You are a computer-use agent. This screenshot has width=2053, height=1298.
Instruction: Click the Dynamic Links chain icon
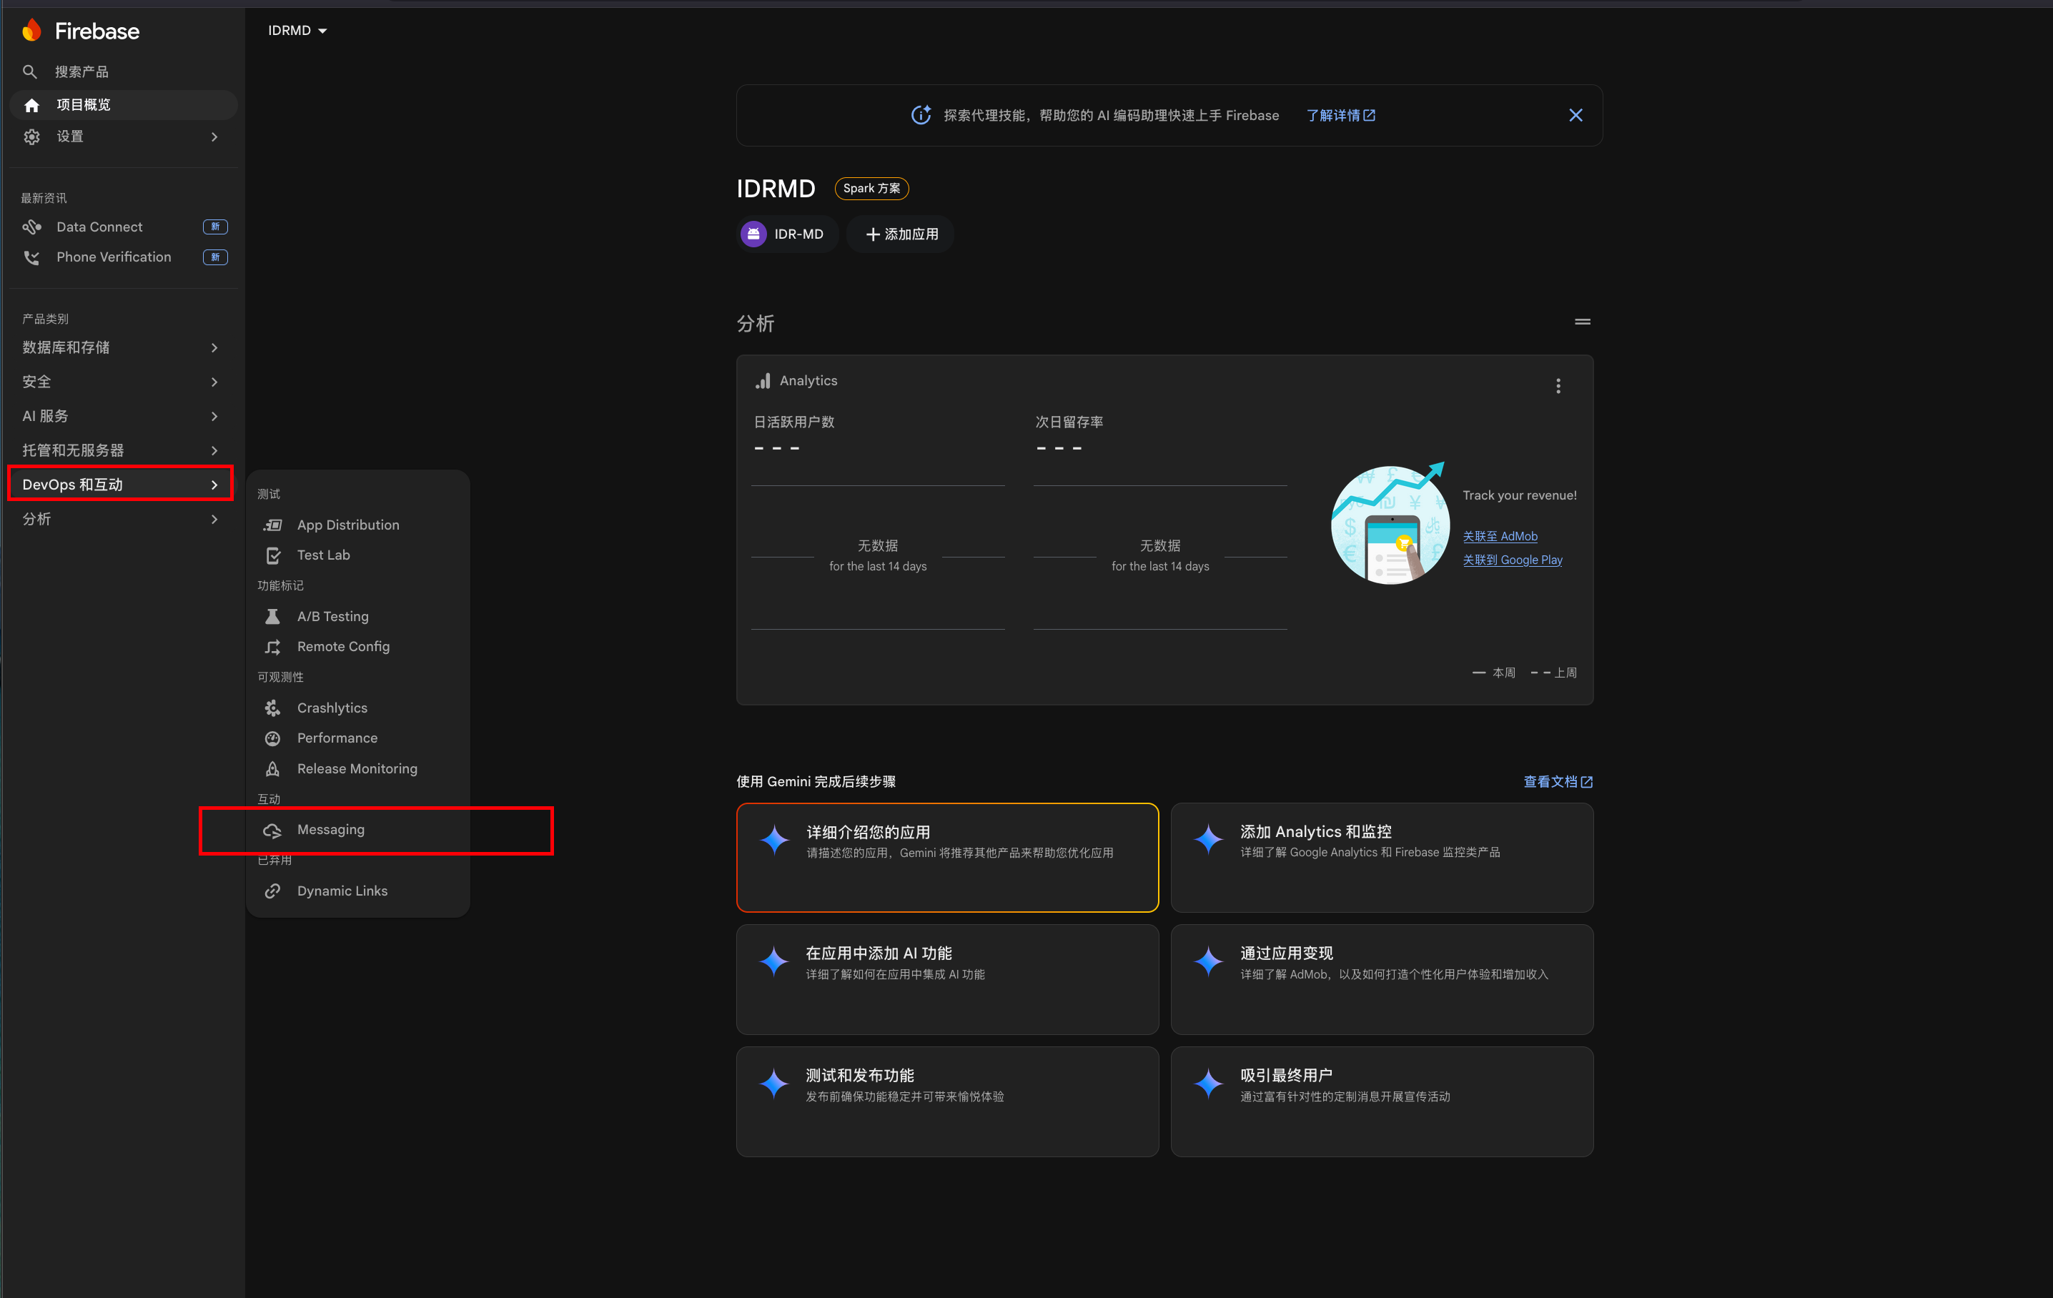pos(273,891)
